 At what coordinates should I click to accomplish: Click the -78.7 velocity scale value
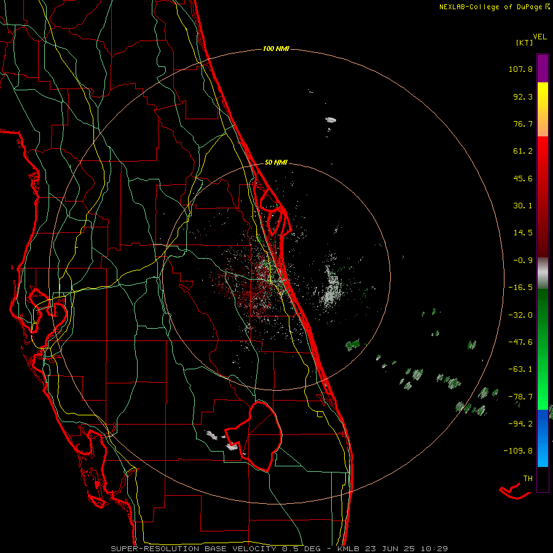click(520, 397)
